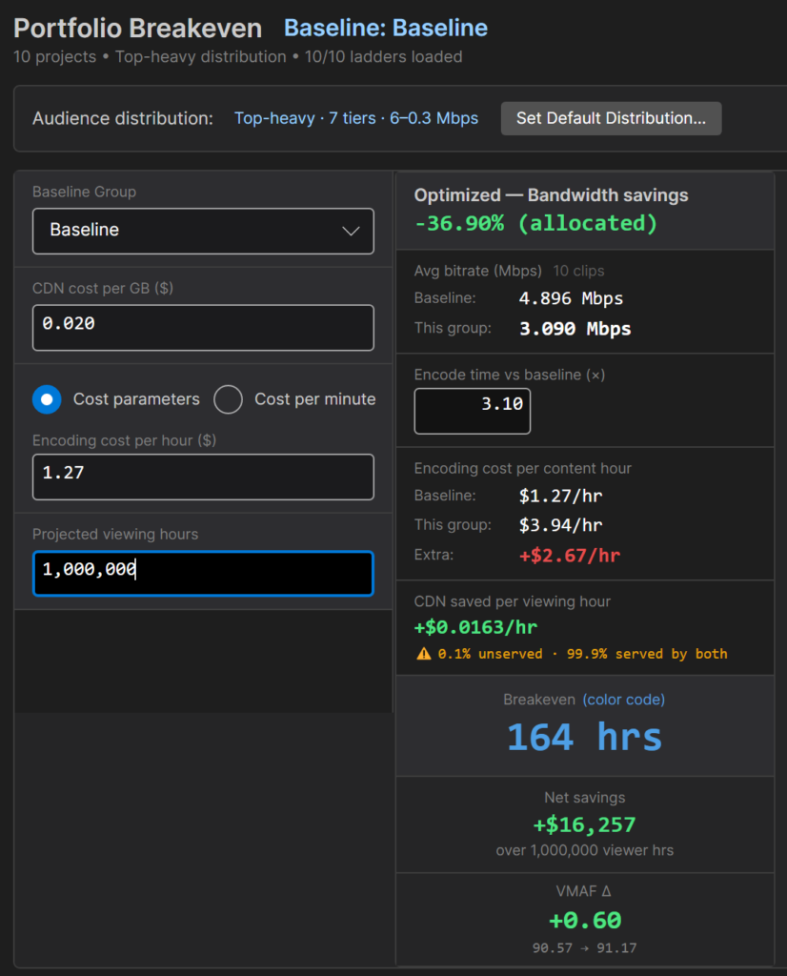Select the Cost per minute radio button
The image size is (787, 976).
point(229,399)
